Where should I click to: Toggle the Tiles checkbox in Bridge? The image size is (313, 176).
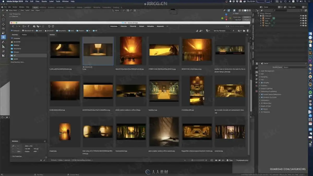(228, 160)
